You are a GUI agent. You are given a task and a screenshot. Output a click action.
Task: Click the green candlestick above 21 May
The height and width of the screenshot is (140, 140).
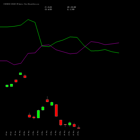click(70, 124)
